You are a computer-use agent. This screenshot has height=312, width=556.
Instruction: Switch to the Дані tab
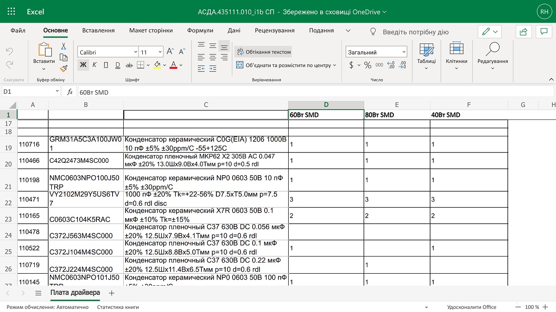coord(234,31)
